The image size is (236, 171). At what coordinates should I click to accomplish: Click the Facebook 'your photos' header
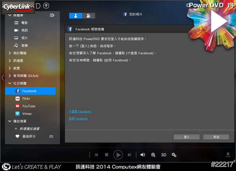[x=133, y=14]
